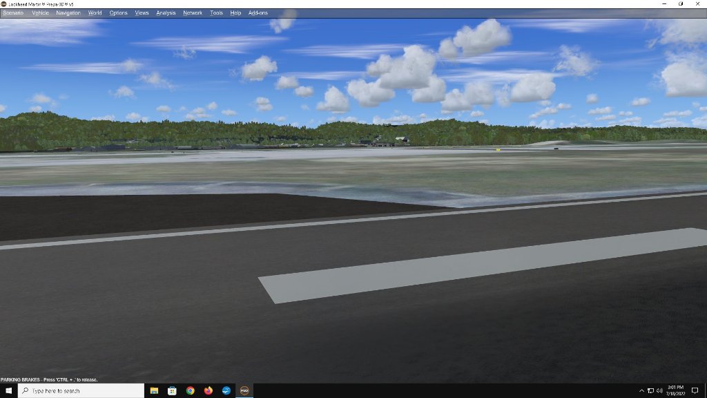The height and width of the screenshot is (398, 707).
Task: Click the volume speaker icon
Action: tap(659, 390)
